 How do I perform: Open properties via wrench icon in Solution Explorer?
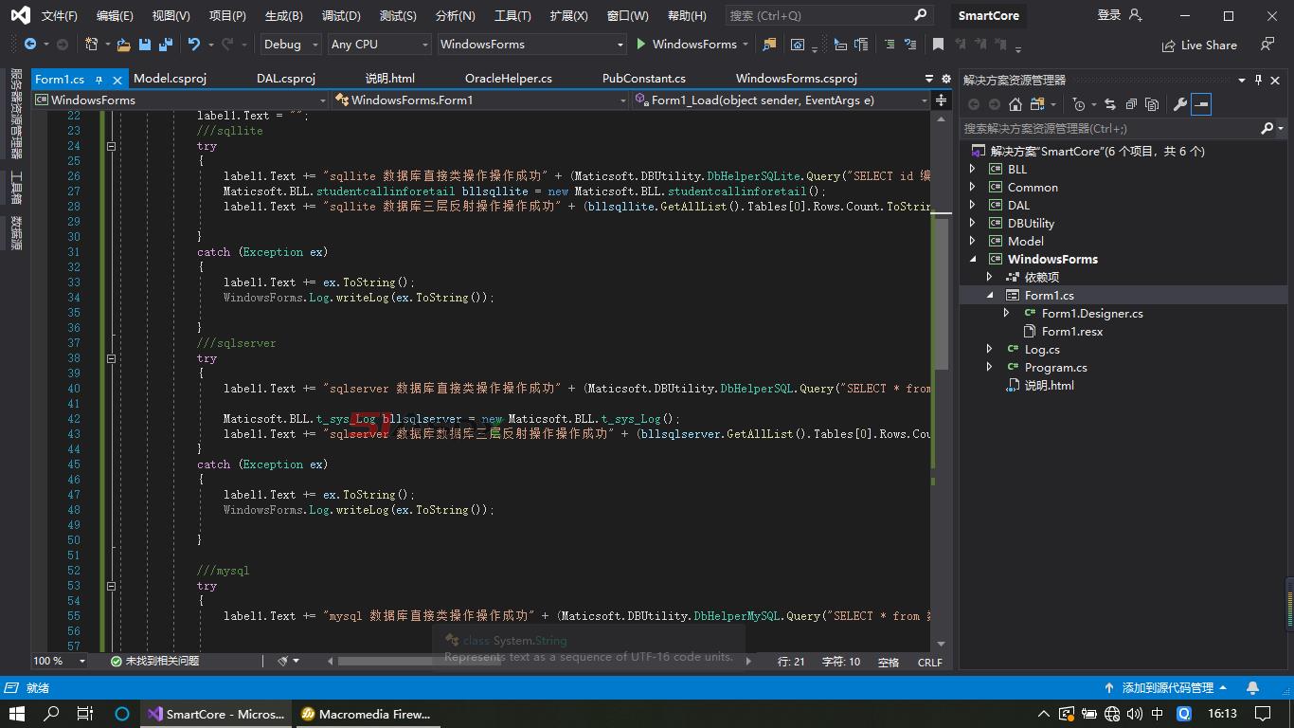[1179, 104]
